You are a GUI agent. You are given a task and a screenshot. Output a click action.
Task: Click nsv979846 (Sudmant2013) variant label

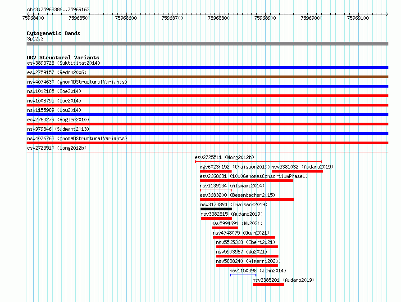[x=58, y=129]
